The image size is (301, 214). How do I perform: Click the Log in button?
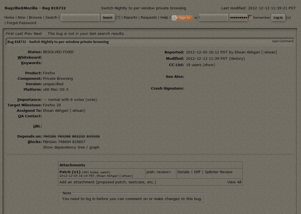(x=278, y=18)
